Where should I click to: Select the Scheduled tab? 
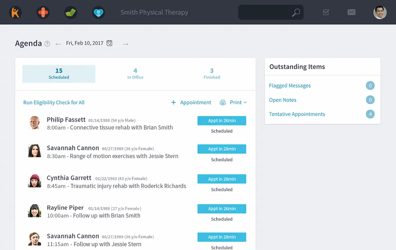pos(59,74)
